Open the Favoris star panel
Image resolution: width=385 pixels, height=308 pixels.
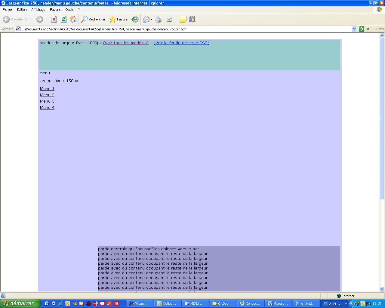[x=119, y=19]
